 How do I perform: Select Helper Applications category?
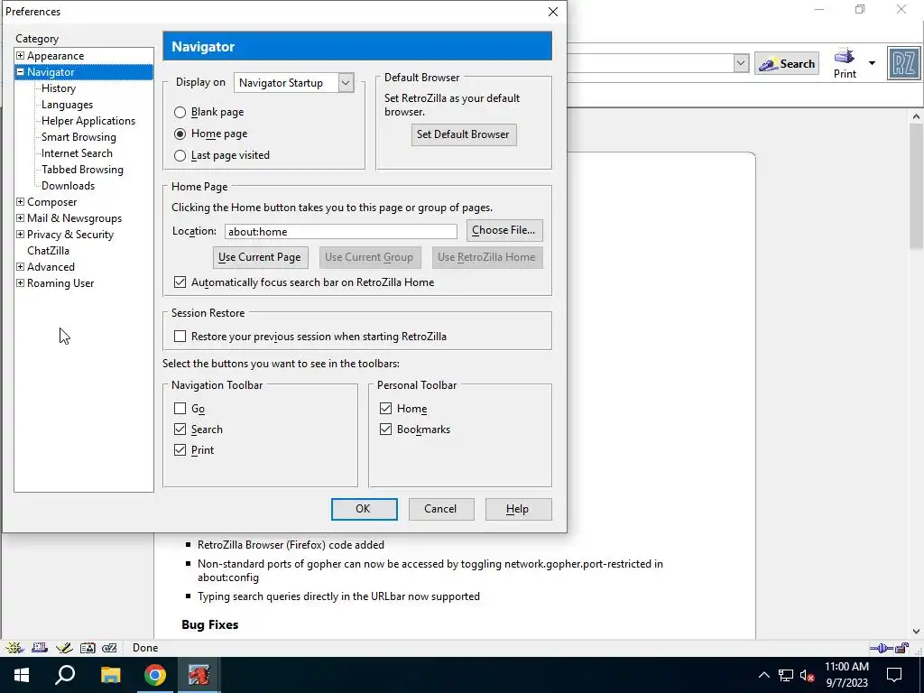coord(88,121)
